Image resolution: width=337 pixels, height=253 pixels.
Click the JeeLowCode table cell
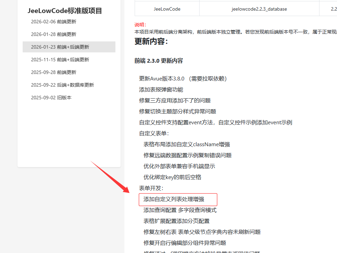click(167, 9)
